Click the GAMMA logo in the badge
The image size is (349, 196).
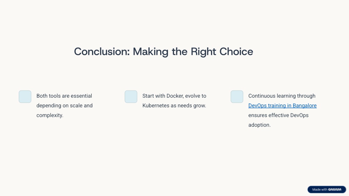335,190
